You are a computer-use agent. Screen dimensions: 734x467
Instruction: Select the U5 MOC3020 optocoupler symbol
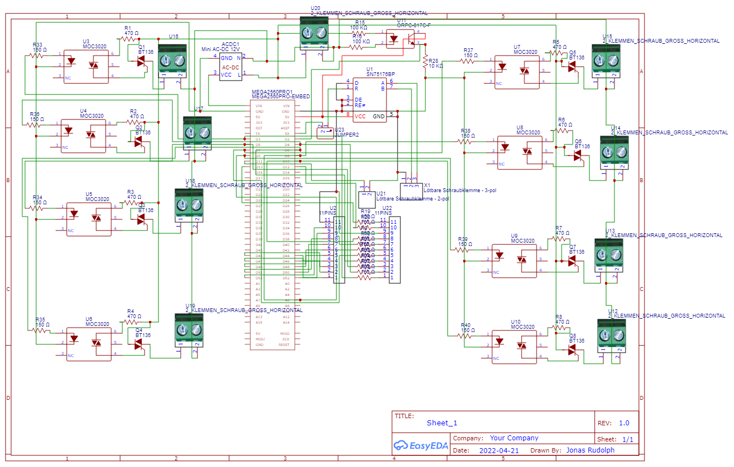pos(89,219)
